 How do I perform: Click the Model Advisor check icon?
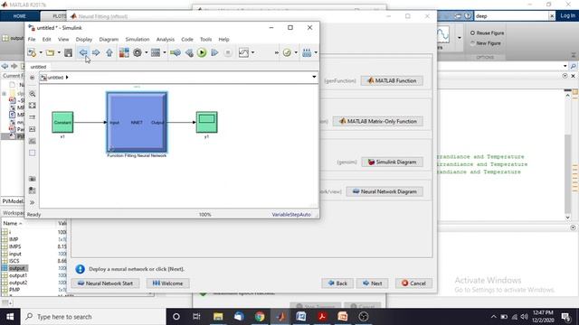(287, 52)
